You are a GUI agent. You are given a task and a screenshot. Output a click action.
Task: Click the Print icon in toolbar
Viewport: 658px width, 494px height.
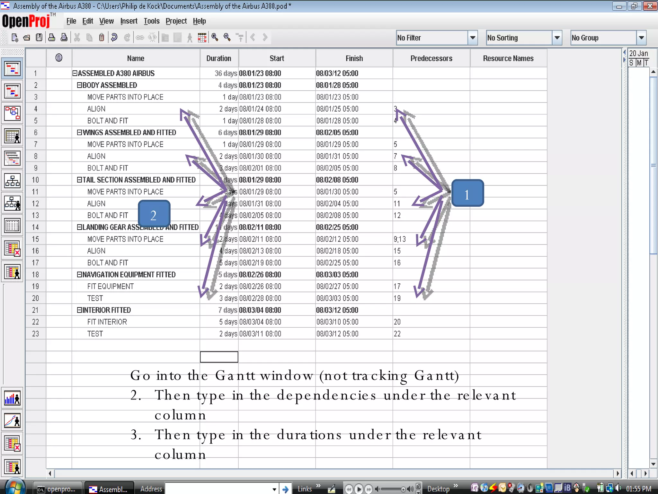click(x=51, y=38)
